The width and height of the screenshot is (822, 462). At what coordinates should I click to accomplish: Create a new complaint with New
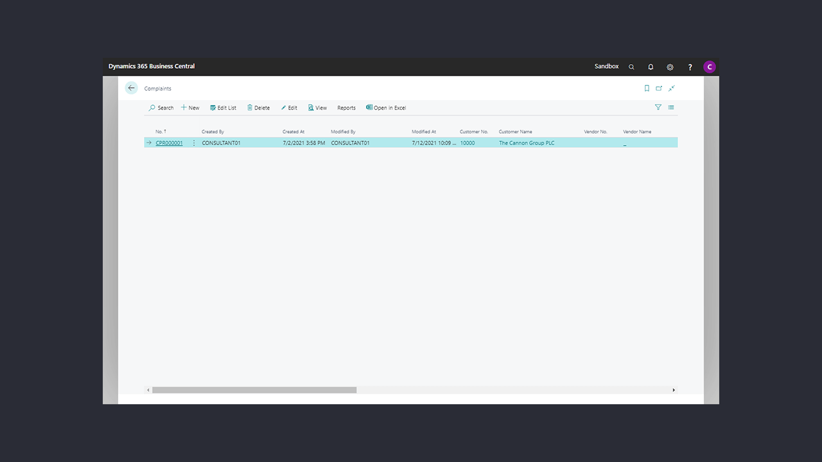coord(190,108)
